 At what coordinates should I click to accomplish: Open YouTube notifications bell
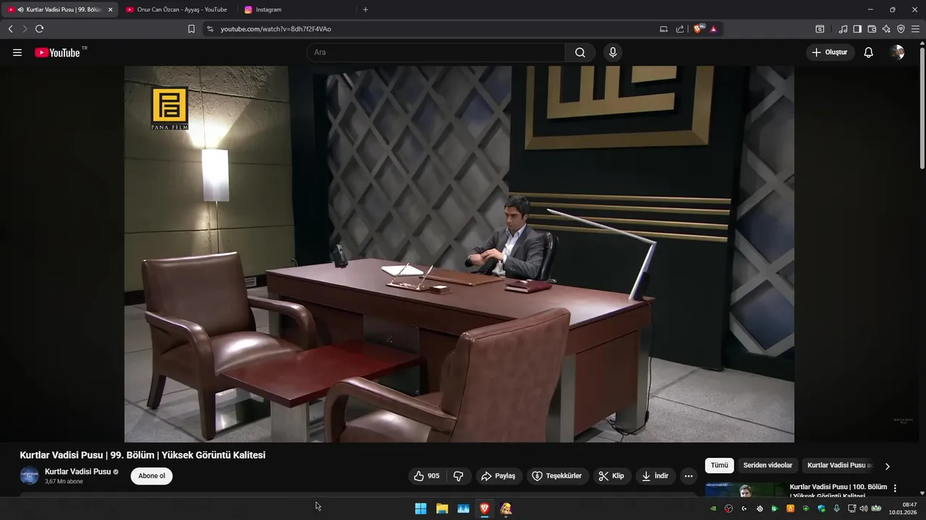[x=869, y=53]
